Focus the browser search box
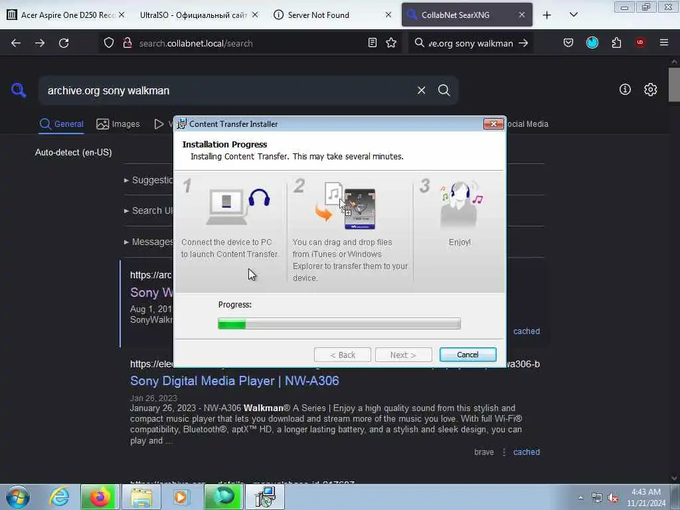Screen dimensions: 680x510 471,43
